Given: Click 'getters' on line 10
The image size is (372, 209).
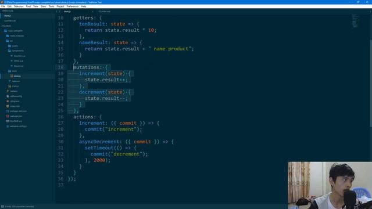Looking at the screenshot, I should click(84, 18).
